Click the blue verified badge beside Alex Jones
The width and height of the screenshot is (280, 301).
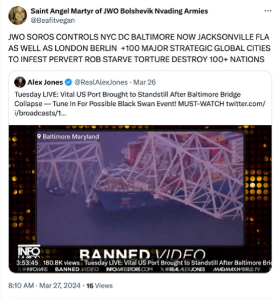68,82
